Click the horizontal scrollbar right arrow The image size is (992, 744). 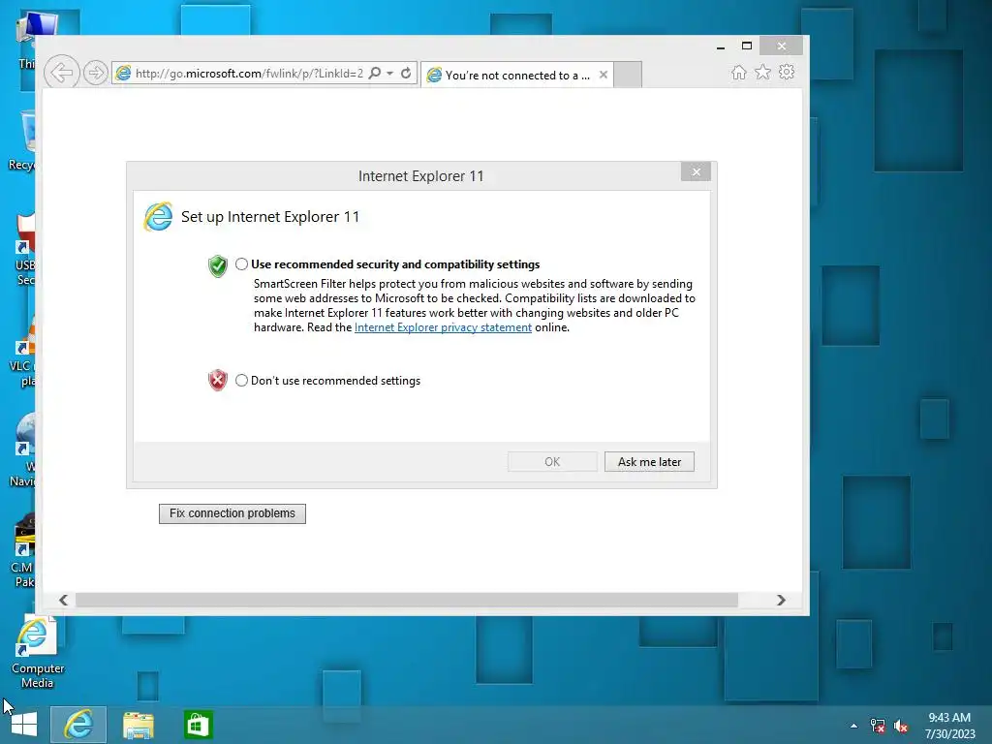point(781,600)
